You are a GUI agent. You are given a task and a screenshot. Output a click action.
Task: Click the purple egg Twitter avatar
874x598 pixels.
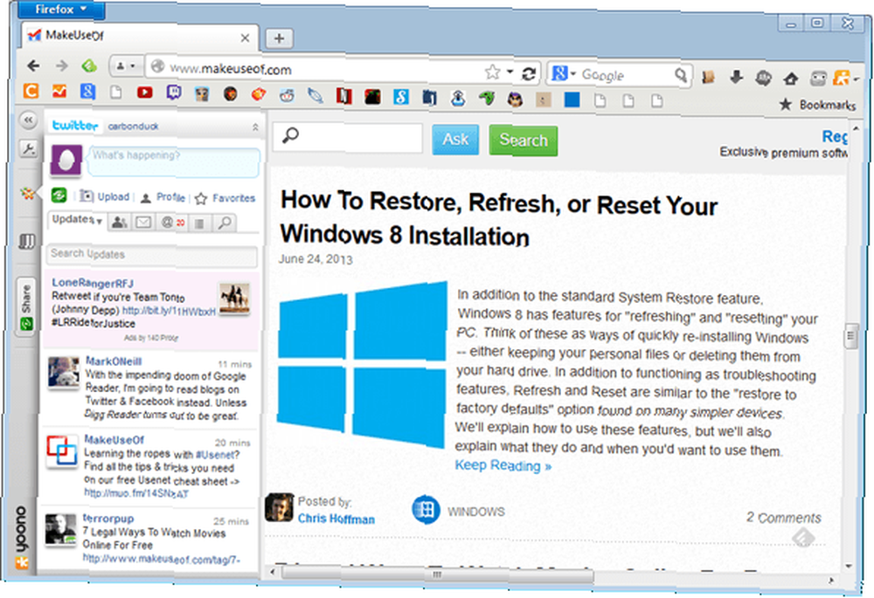point(66,161)
